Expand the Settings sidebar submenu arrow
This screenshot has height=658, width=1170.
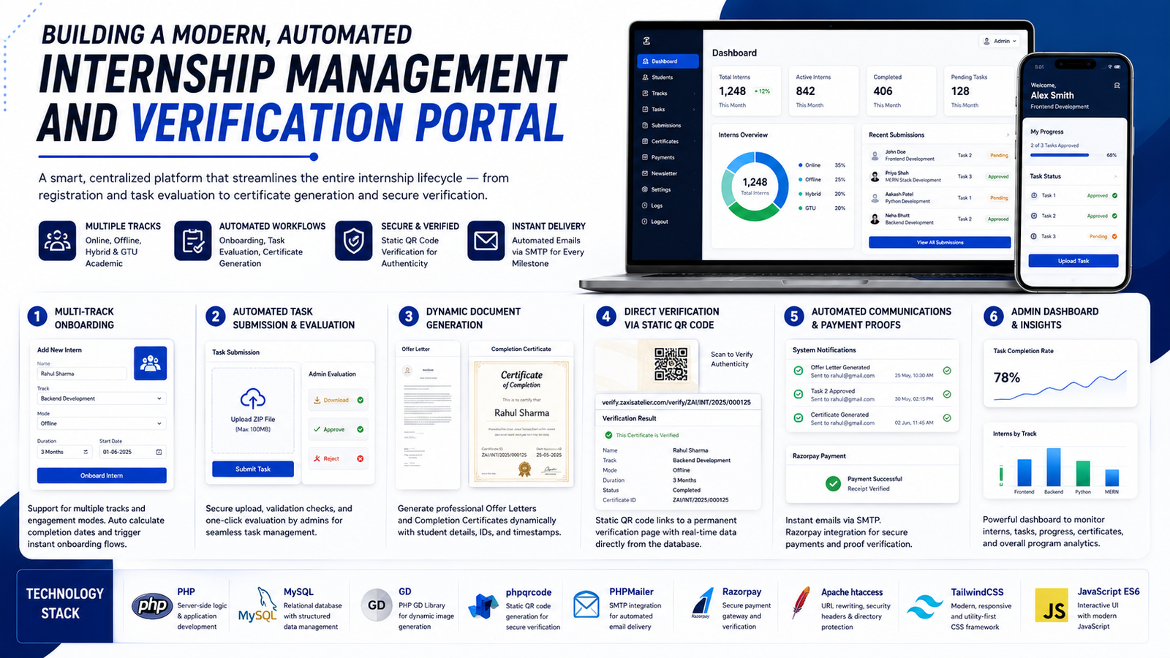click(x=693, y=190)
